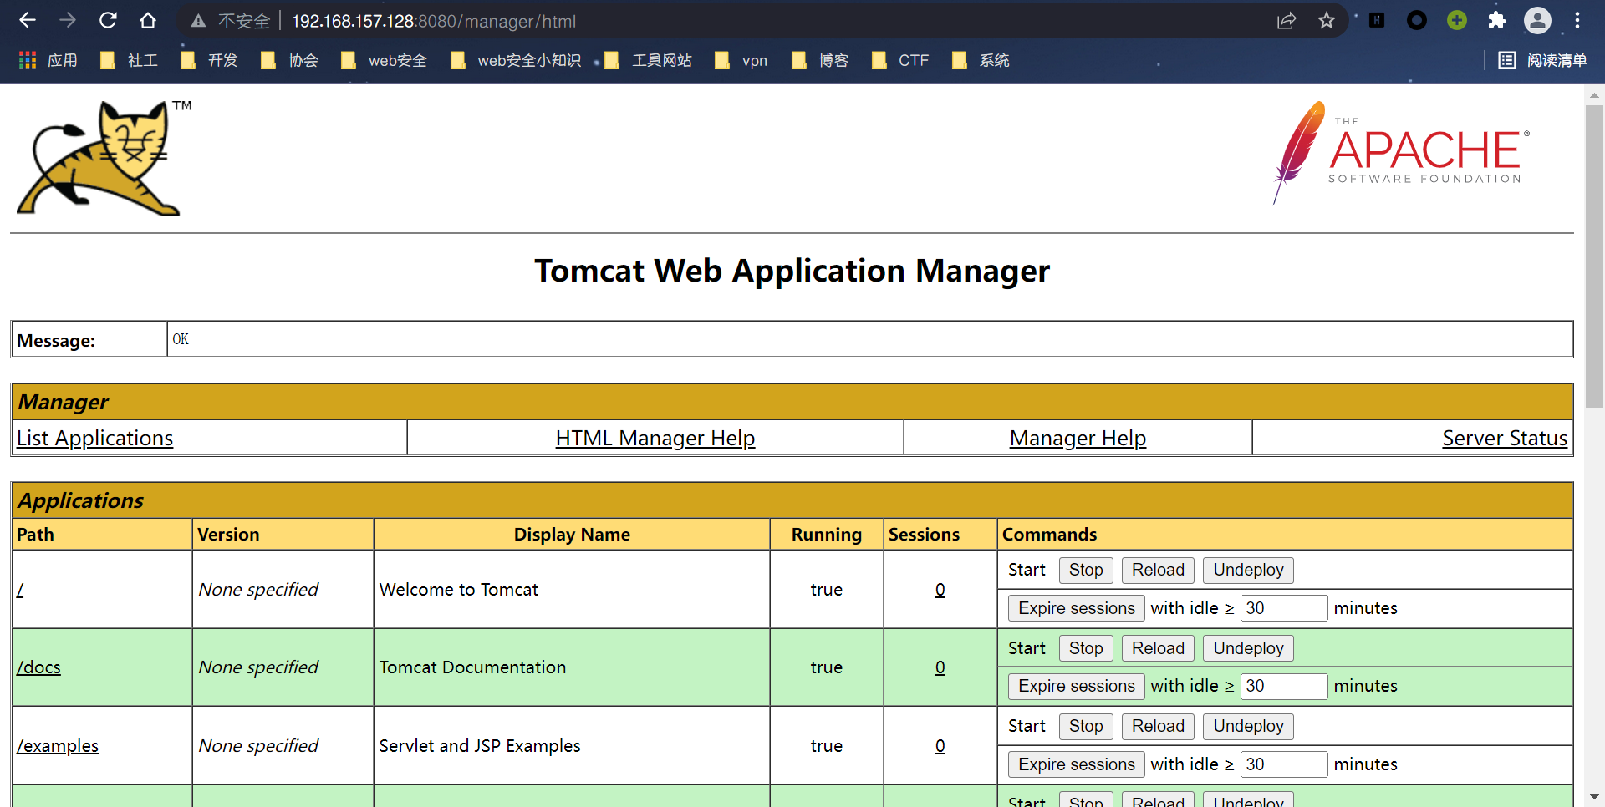Open the Server Status link
This screenshot has height=807, width=1605.
coord(1505,438)
